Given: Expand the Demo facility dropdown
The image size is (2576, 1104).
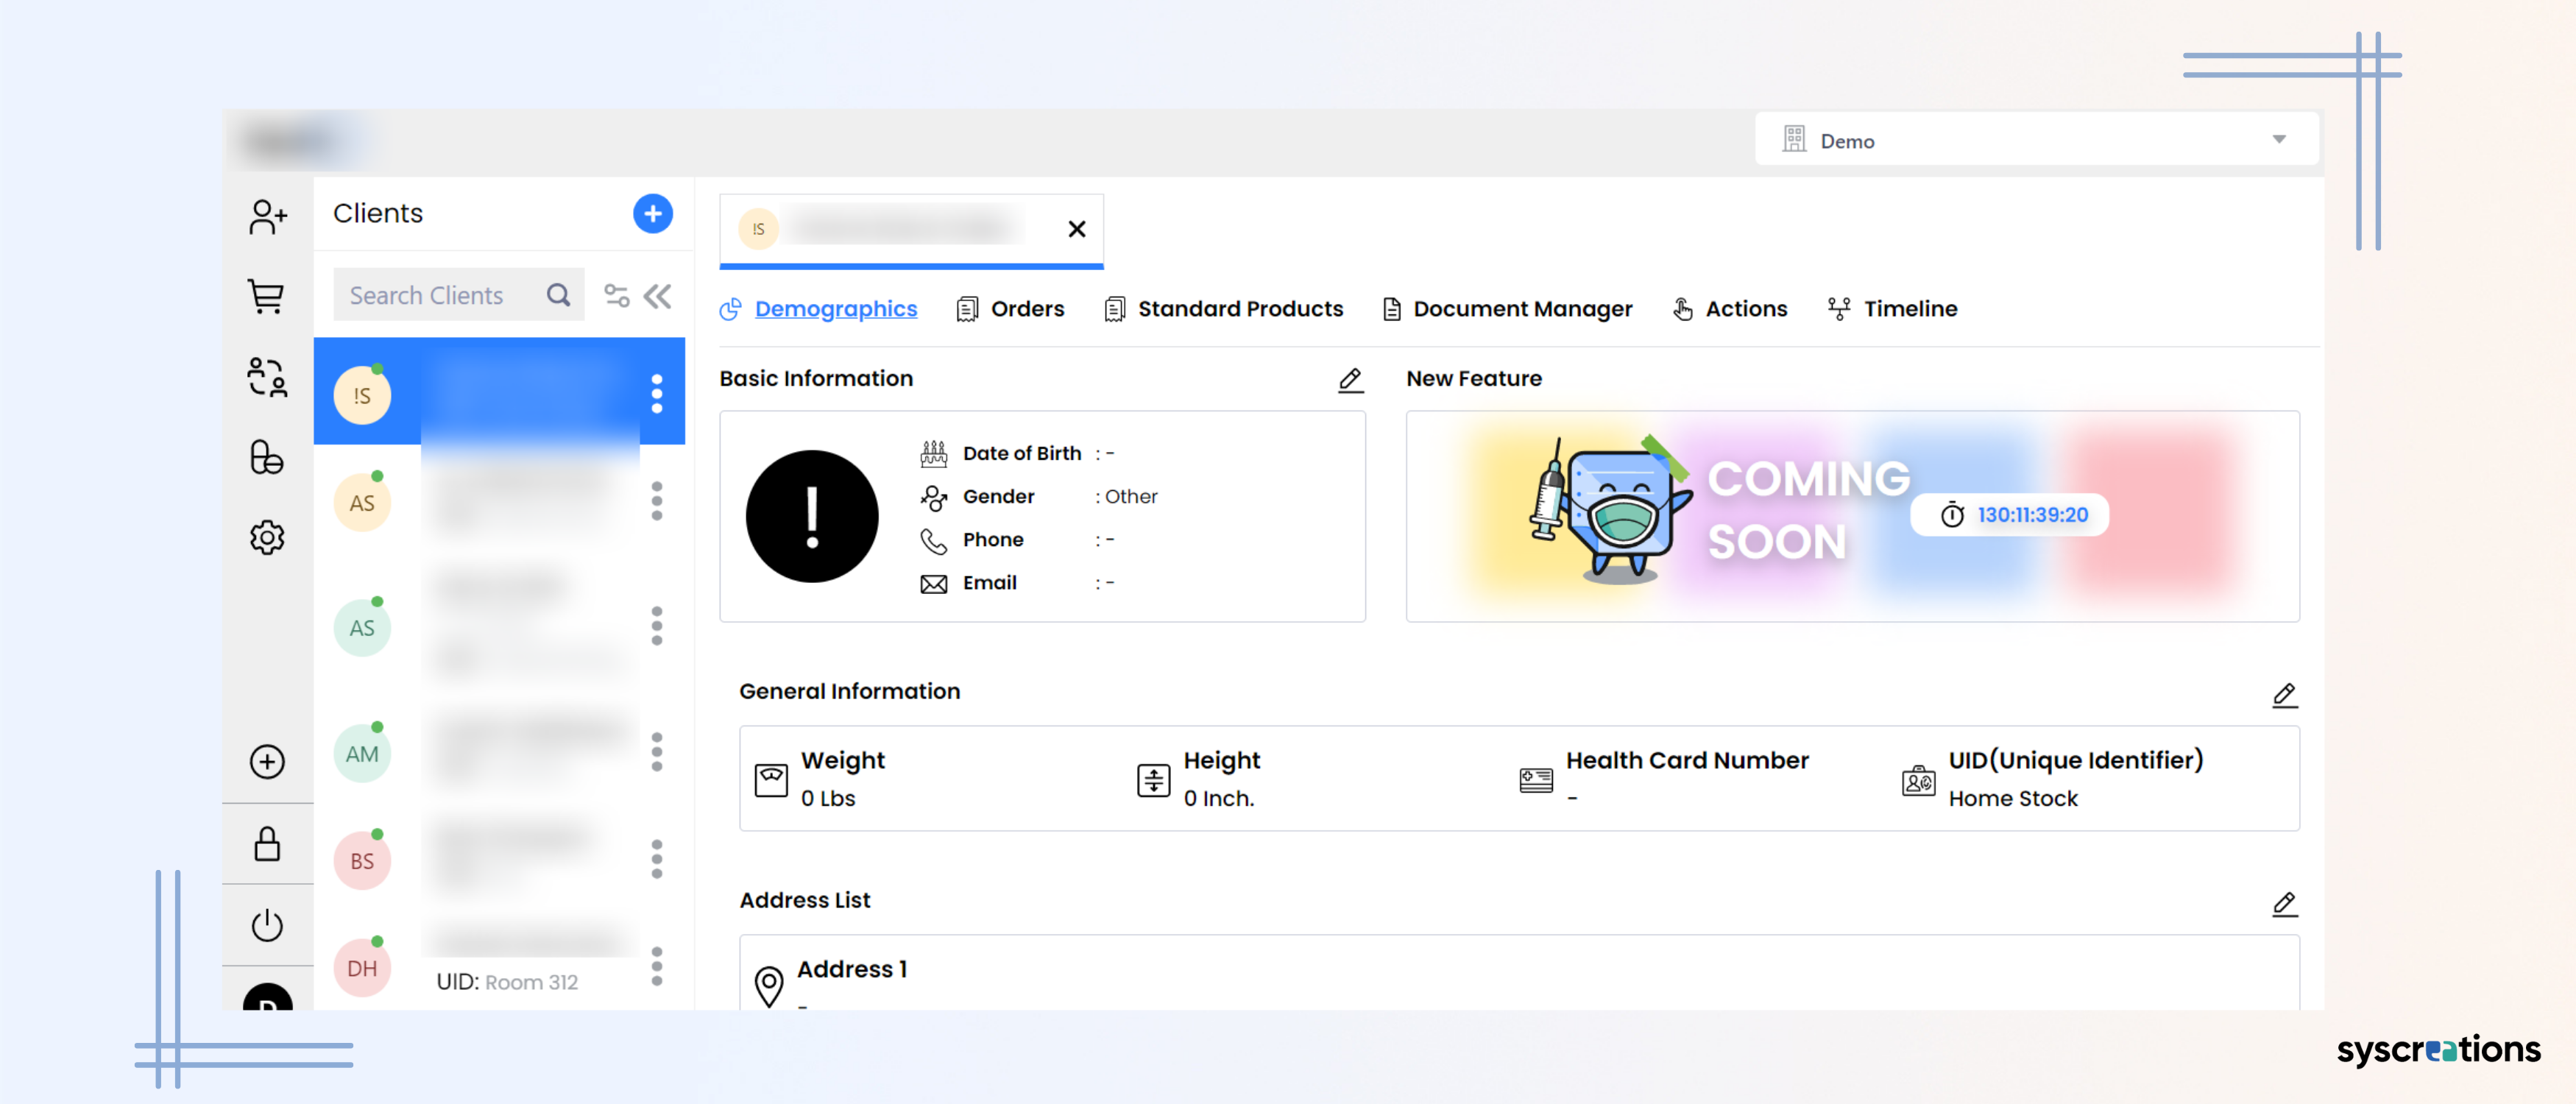Looking at the screenshot, I should pos(2279,140).
